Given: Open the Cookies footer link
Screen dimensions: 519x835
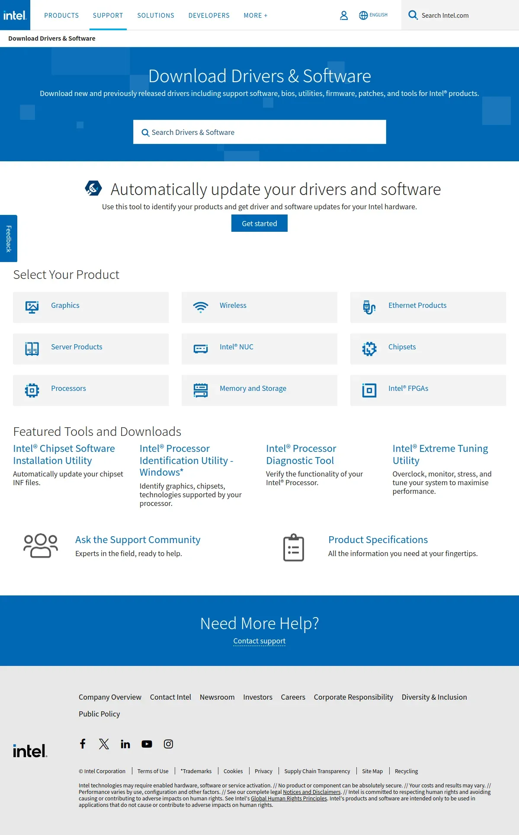Looking at the screenshot, I should point(233,771).
